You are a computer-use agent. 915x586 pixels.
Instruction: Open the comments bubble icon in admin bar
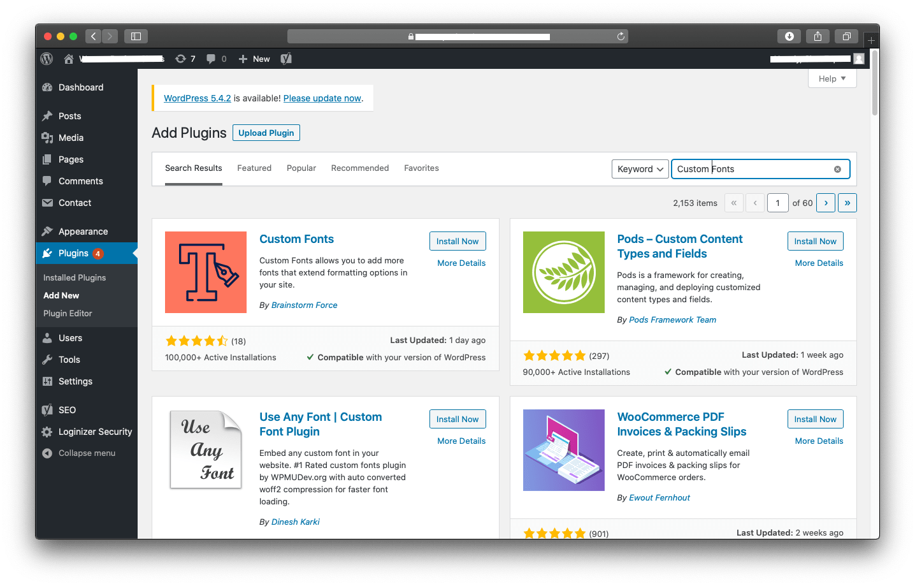(x=217, y=59)
